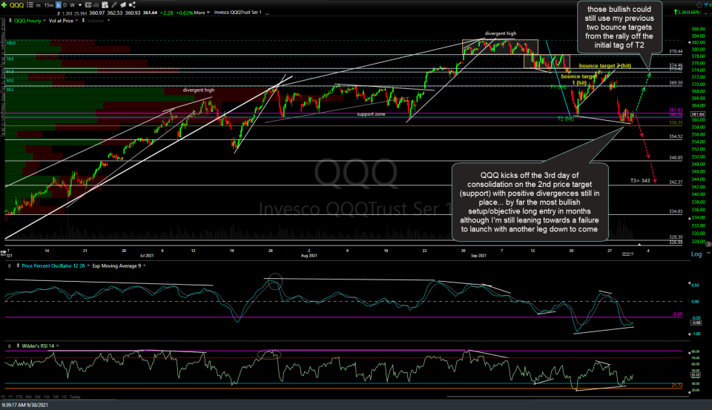The height and width of the screenshot is (410, 712).
Task: Click the 'support zone' annotation label
Action: click(371, 114)
